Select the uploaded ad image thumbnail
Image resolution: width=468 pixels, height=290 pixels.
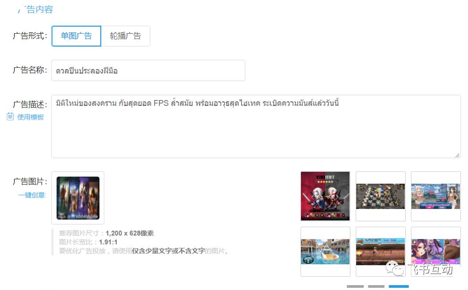coord(78,198)
